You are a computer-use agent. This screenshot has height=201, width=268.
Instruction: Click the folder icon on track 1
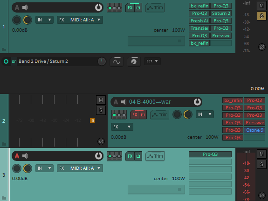click(x=4, y=50)
